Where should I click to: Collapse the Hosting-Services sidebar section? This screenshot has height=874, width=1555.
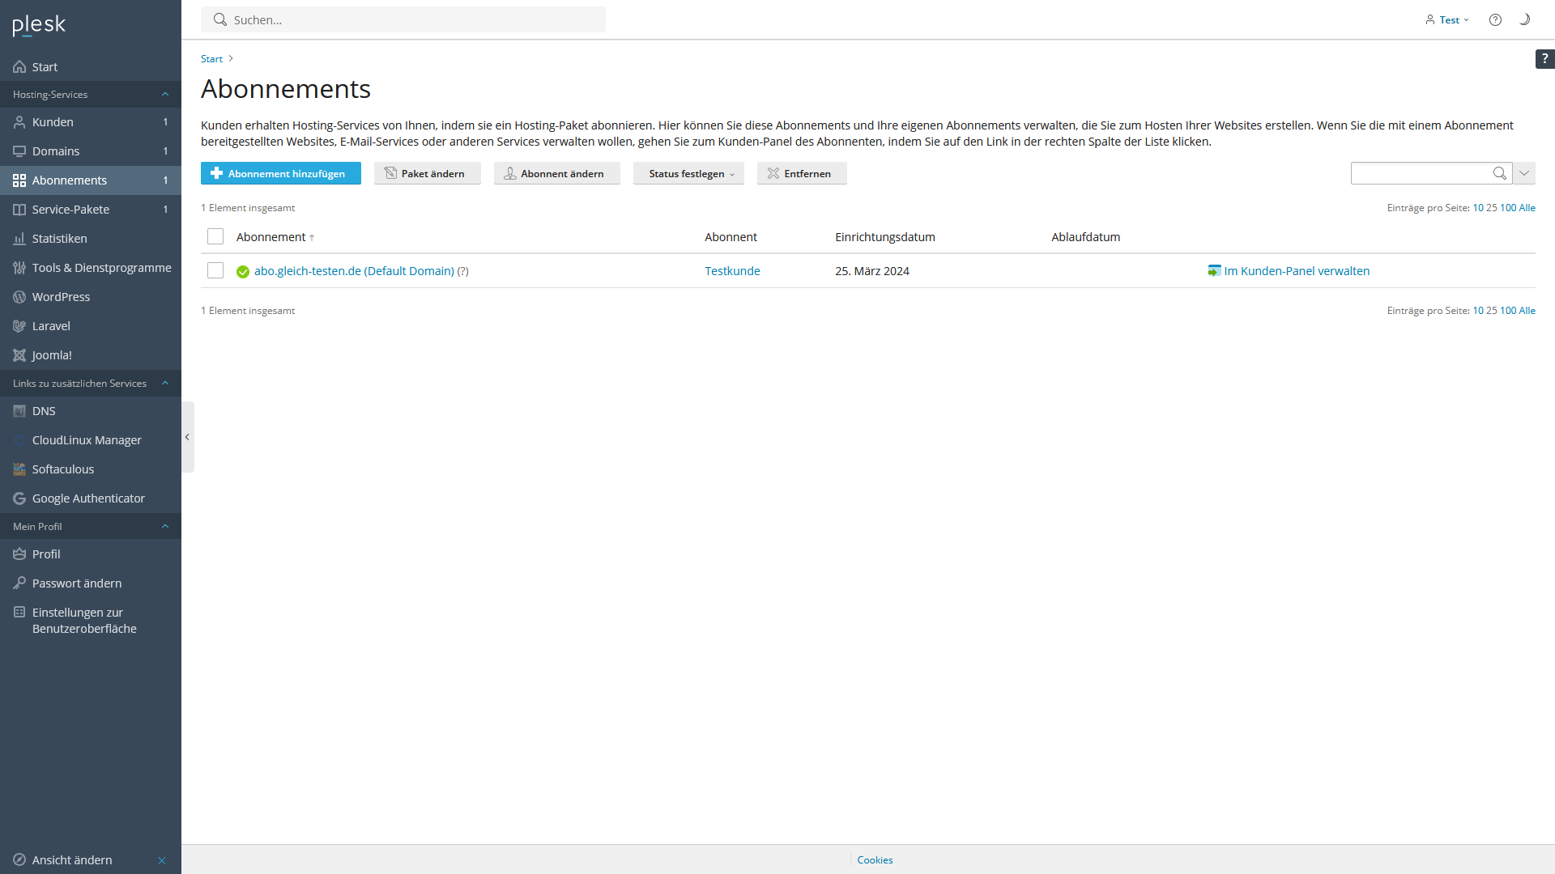165,95
